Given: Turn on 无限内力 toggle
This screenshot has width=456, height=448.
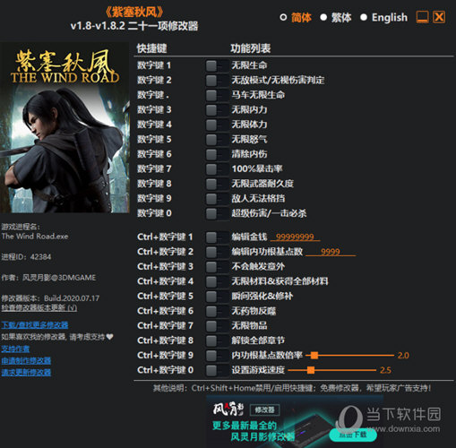Looking at the screenshot, I should tap(217, 109).
